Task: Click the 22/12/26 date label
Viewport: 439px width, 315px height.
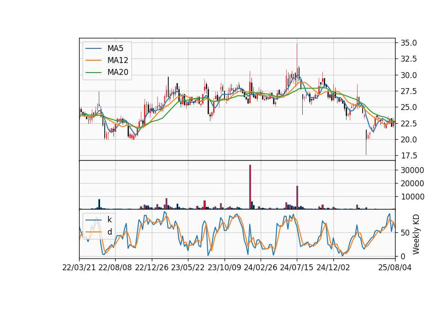Action: coord(152,268)
